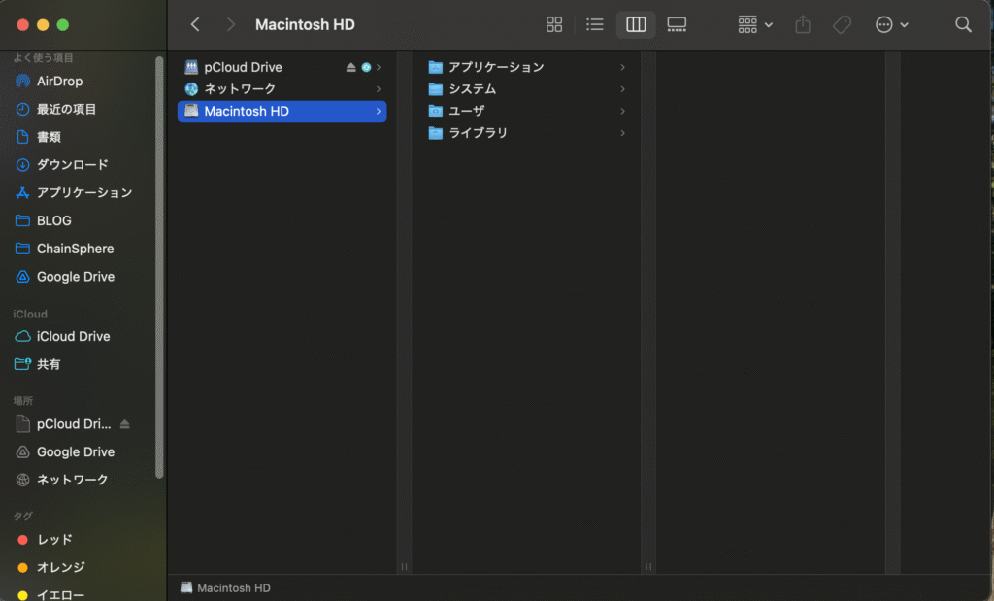Expand ネットワーク row chevron in column
Screen dimensions: 994x601
point(379,89)
